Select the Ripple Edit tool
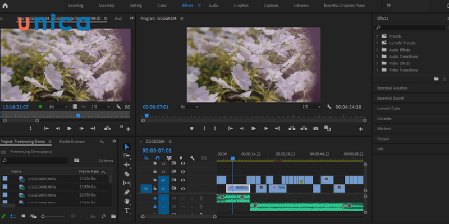 127,165
